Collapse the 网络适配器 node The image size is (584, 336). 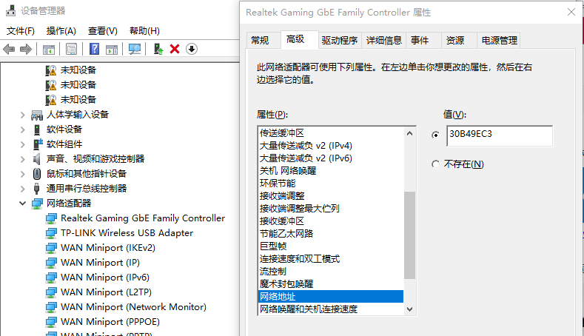(x=23, y=204)
